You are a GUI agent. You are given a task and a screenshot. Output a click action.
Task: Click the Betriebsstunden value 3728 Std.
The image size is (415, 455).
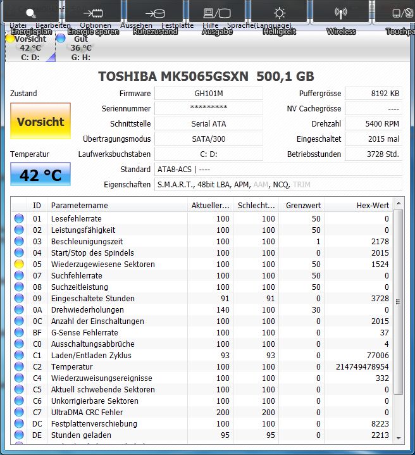373,154
